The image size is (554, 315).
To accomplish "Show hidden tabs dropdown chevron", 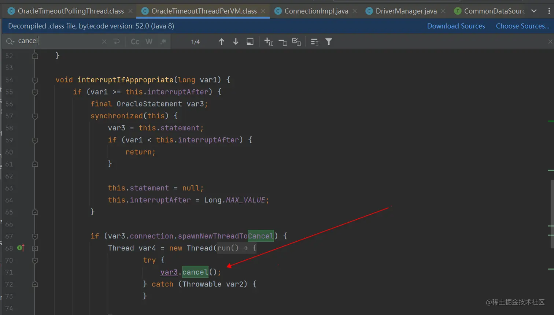I will click(534, 11).
